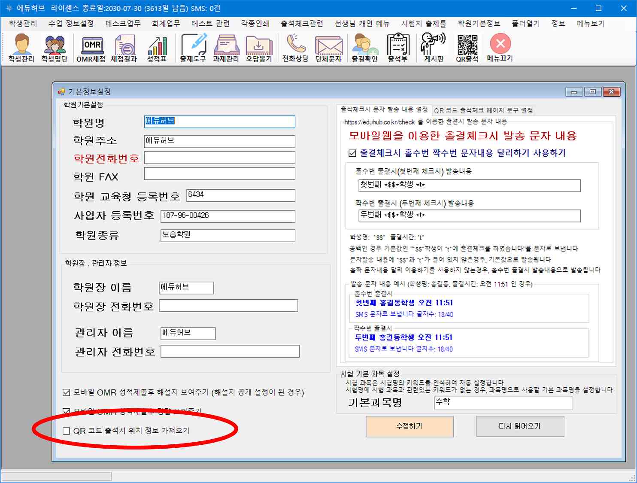The height and width of the screenshot is (483, 637).
Task: Open the 출결확인 attendance check icon
Action: (365, 49)
